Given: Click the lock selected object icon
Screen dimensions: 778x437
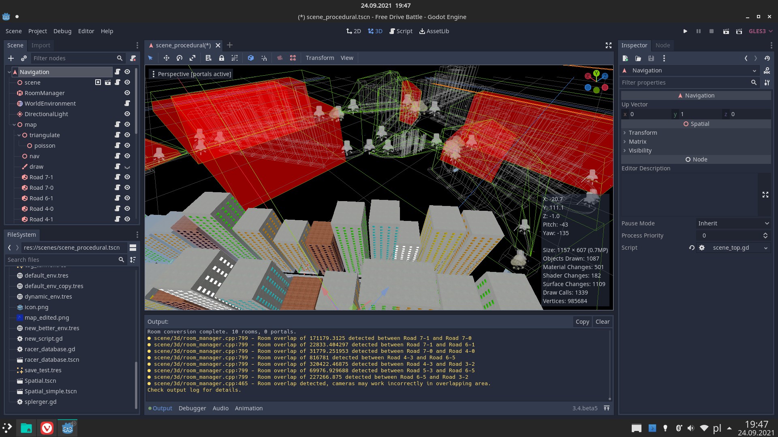Looking at the screenshot, I should tap(222, 58).
